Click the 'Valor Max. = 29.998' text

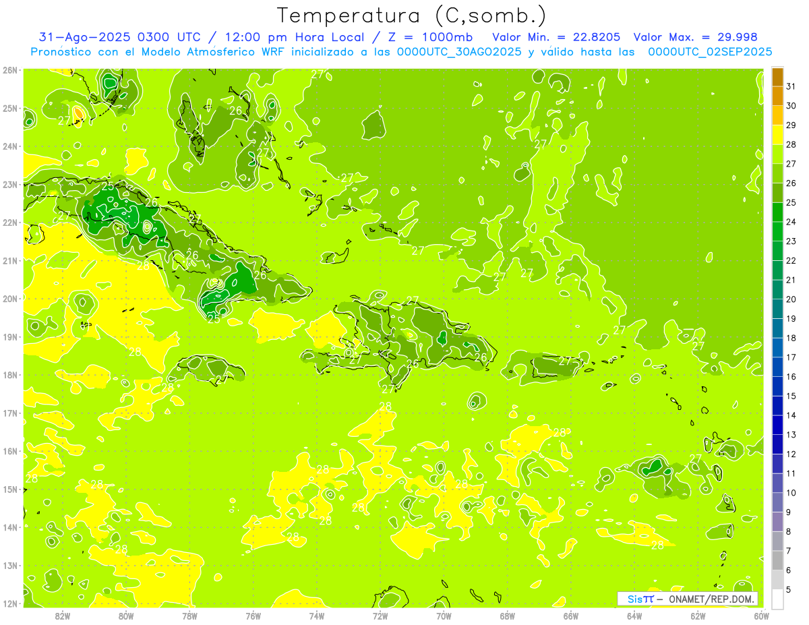tap(696, 37)
